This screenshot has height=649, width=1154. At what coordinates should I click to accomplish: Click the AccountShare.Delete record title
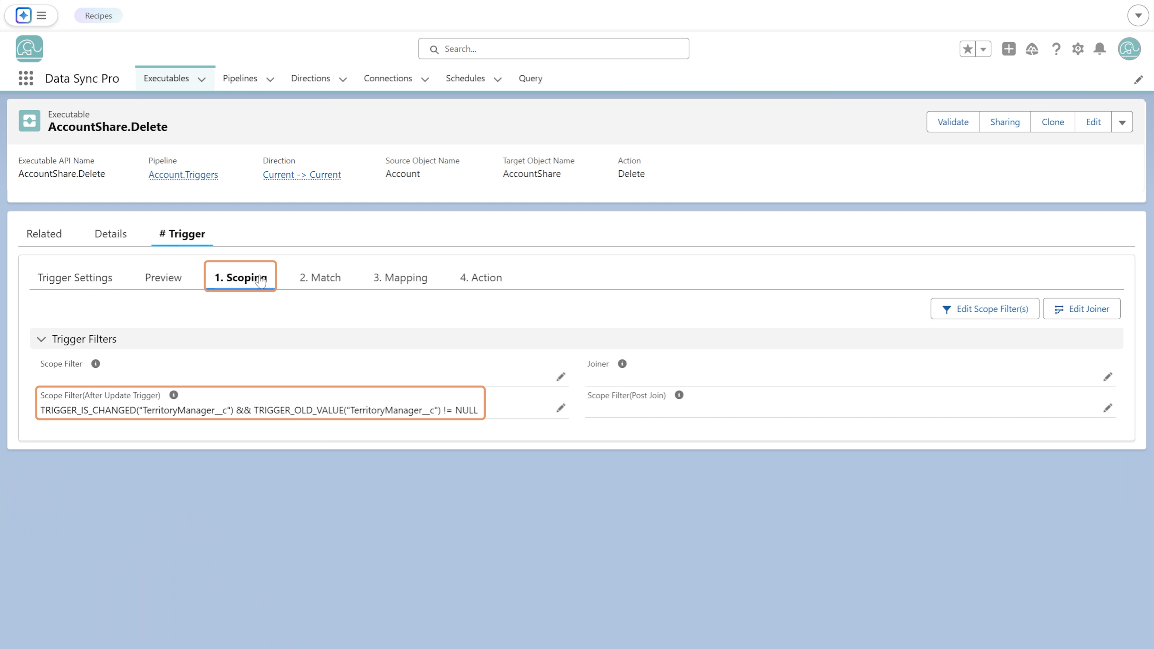(x=108, y=127)
